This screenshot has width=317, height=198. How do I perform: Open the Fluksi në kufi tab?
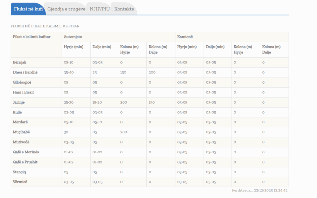(28, 9)
